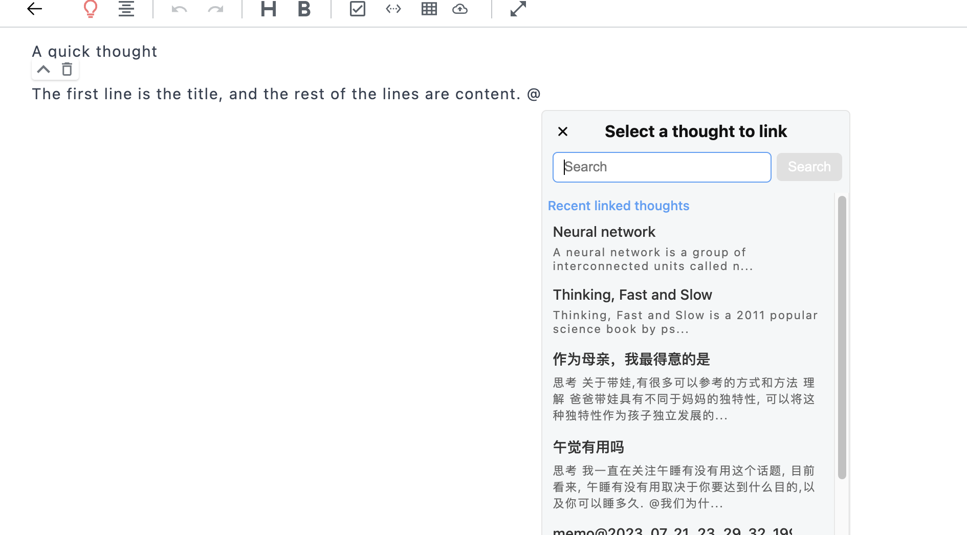
Task: Collapse the block with the up chevron
Action: tap(43, 69)
